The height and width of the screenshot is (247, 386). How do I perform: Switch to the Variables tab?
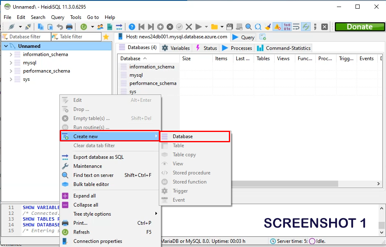click(x=176, y=48)
